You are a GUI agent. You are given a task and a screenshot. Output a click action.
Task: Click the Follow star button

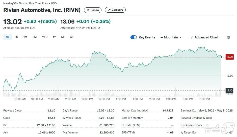click(93, 10)
